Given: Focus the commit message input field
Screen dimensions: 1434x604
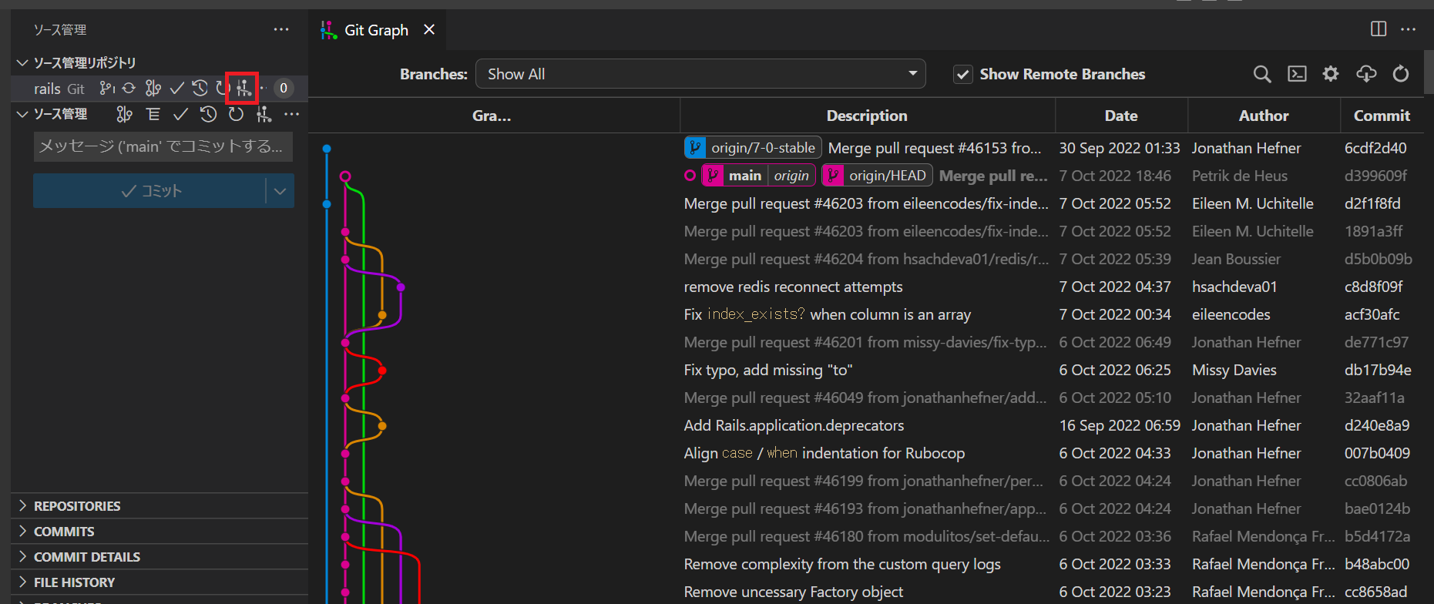Looking at the screenshot, I should [163, 146].
